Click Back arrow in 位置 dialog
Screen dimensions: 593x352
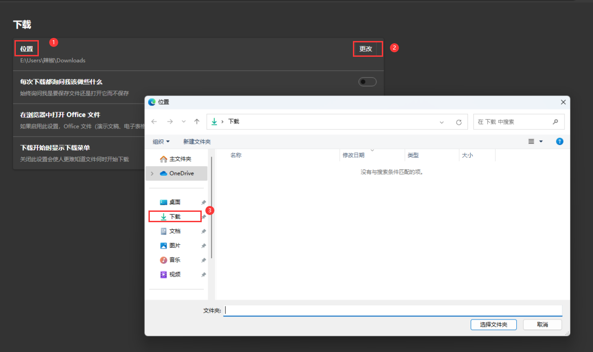click(x=154, y=122)
